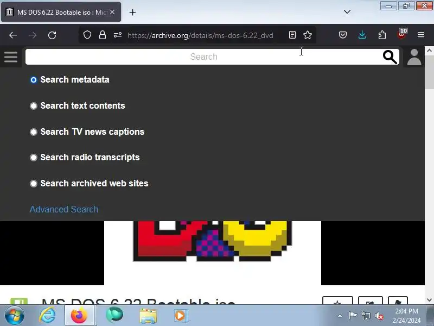434x326 pixels.
Task: Bookmark this page with star icon
Action: (x=308, y=35)
